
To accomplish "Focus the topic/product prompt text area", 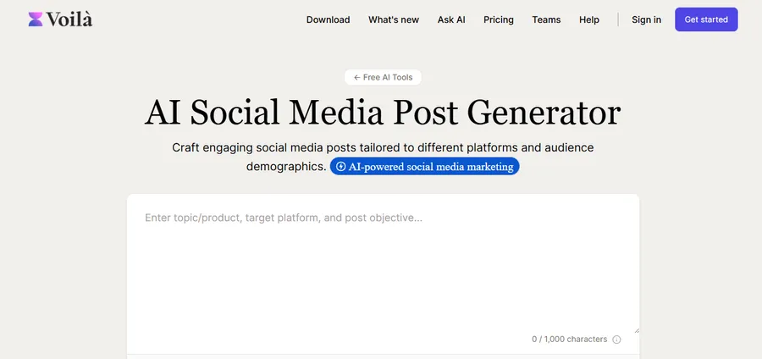I will [383, 262].
